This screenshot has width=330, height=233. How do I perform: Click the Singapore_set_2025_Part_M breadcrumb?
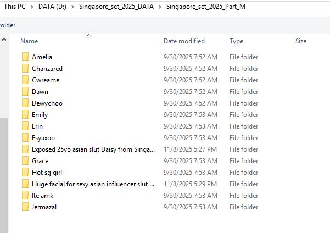coord(205,7)
